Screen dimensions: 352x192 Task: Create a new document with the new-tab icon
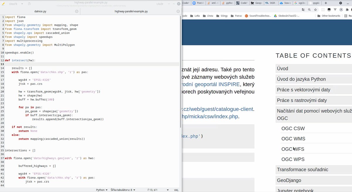coord(29,4)
